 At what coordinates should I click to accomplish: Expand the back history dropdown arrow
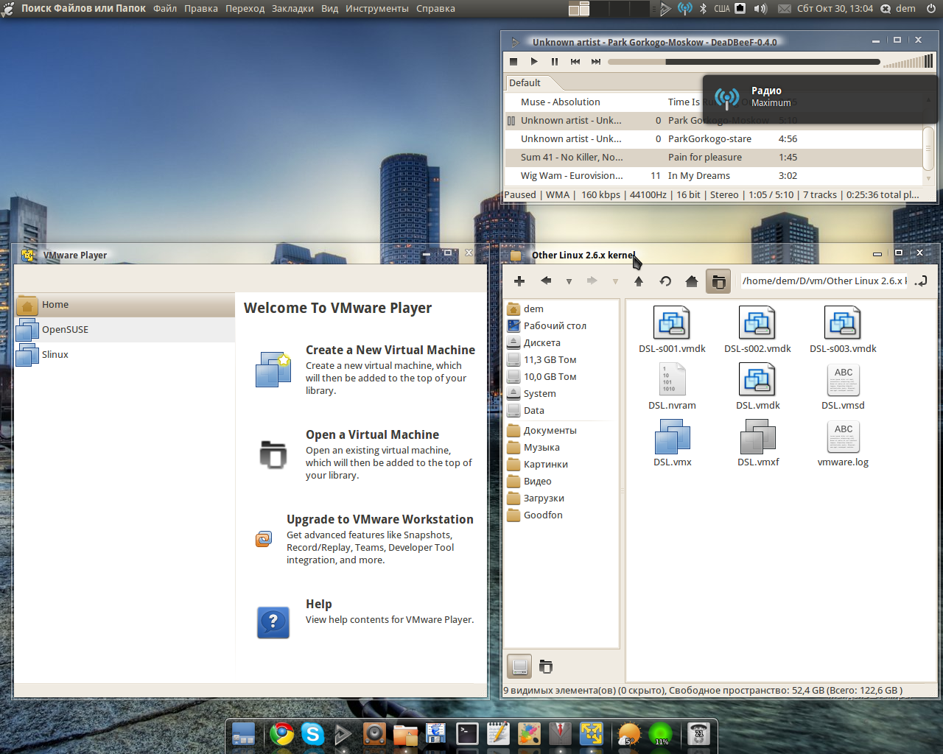(x=569, y=281)
